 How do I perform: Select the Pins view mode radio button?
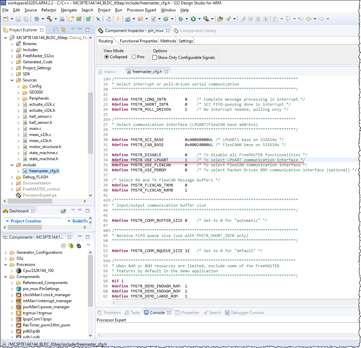134,57
